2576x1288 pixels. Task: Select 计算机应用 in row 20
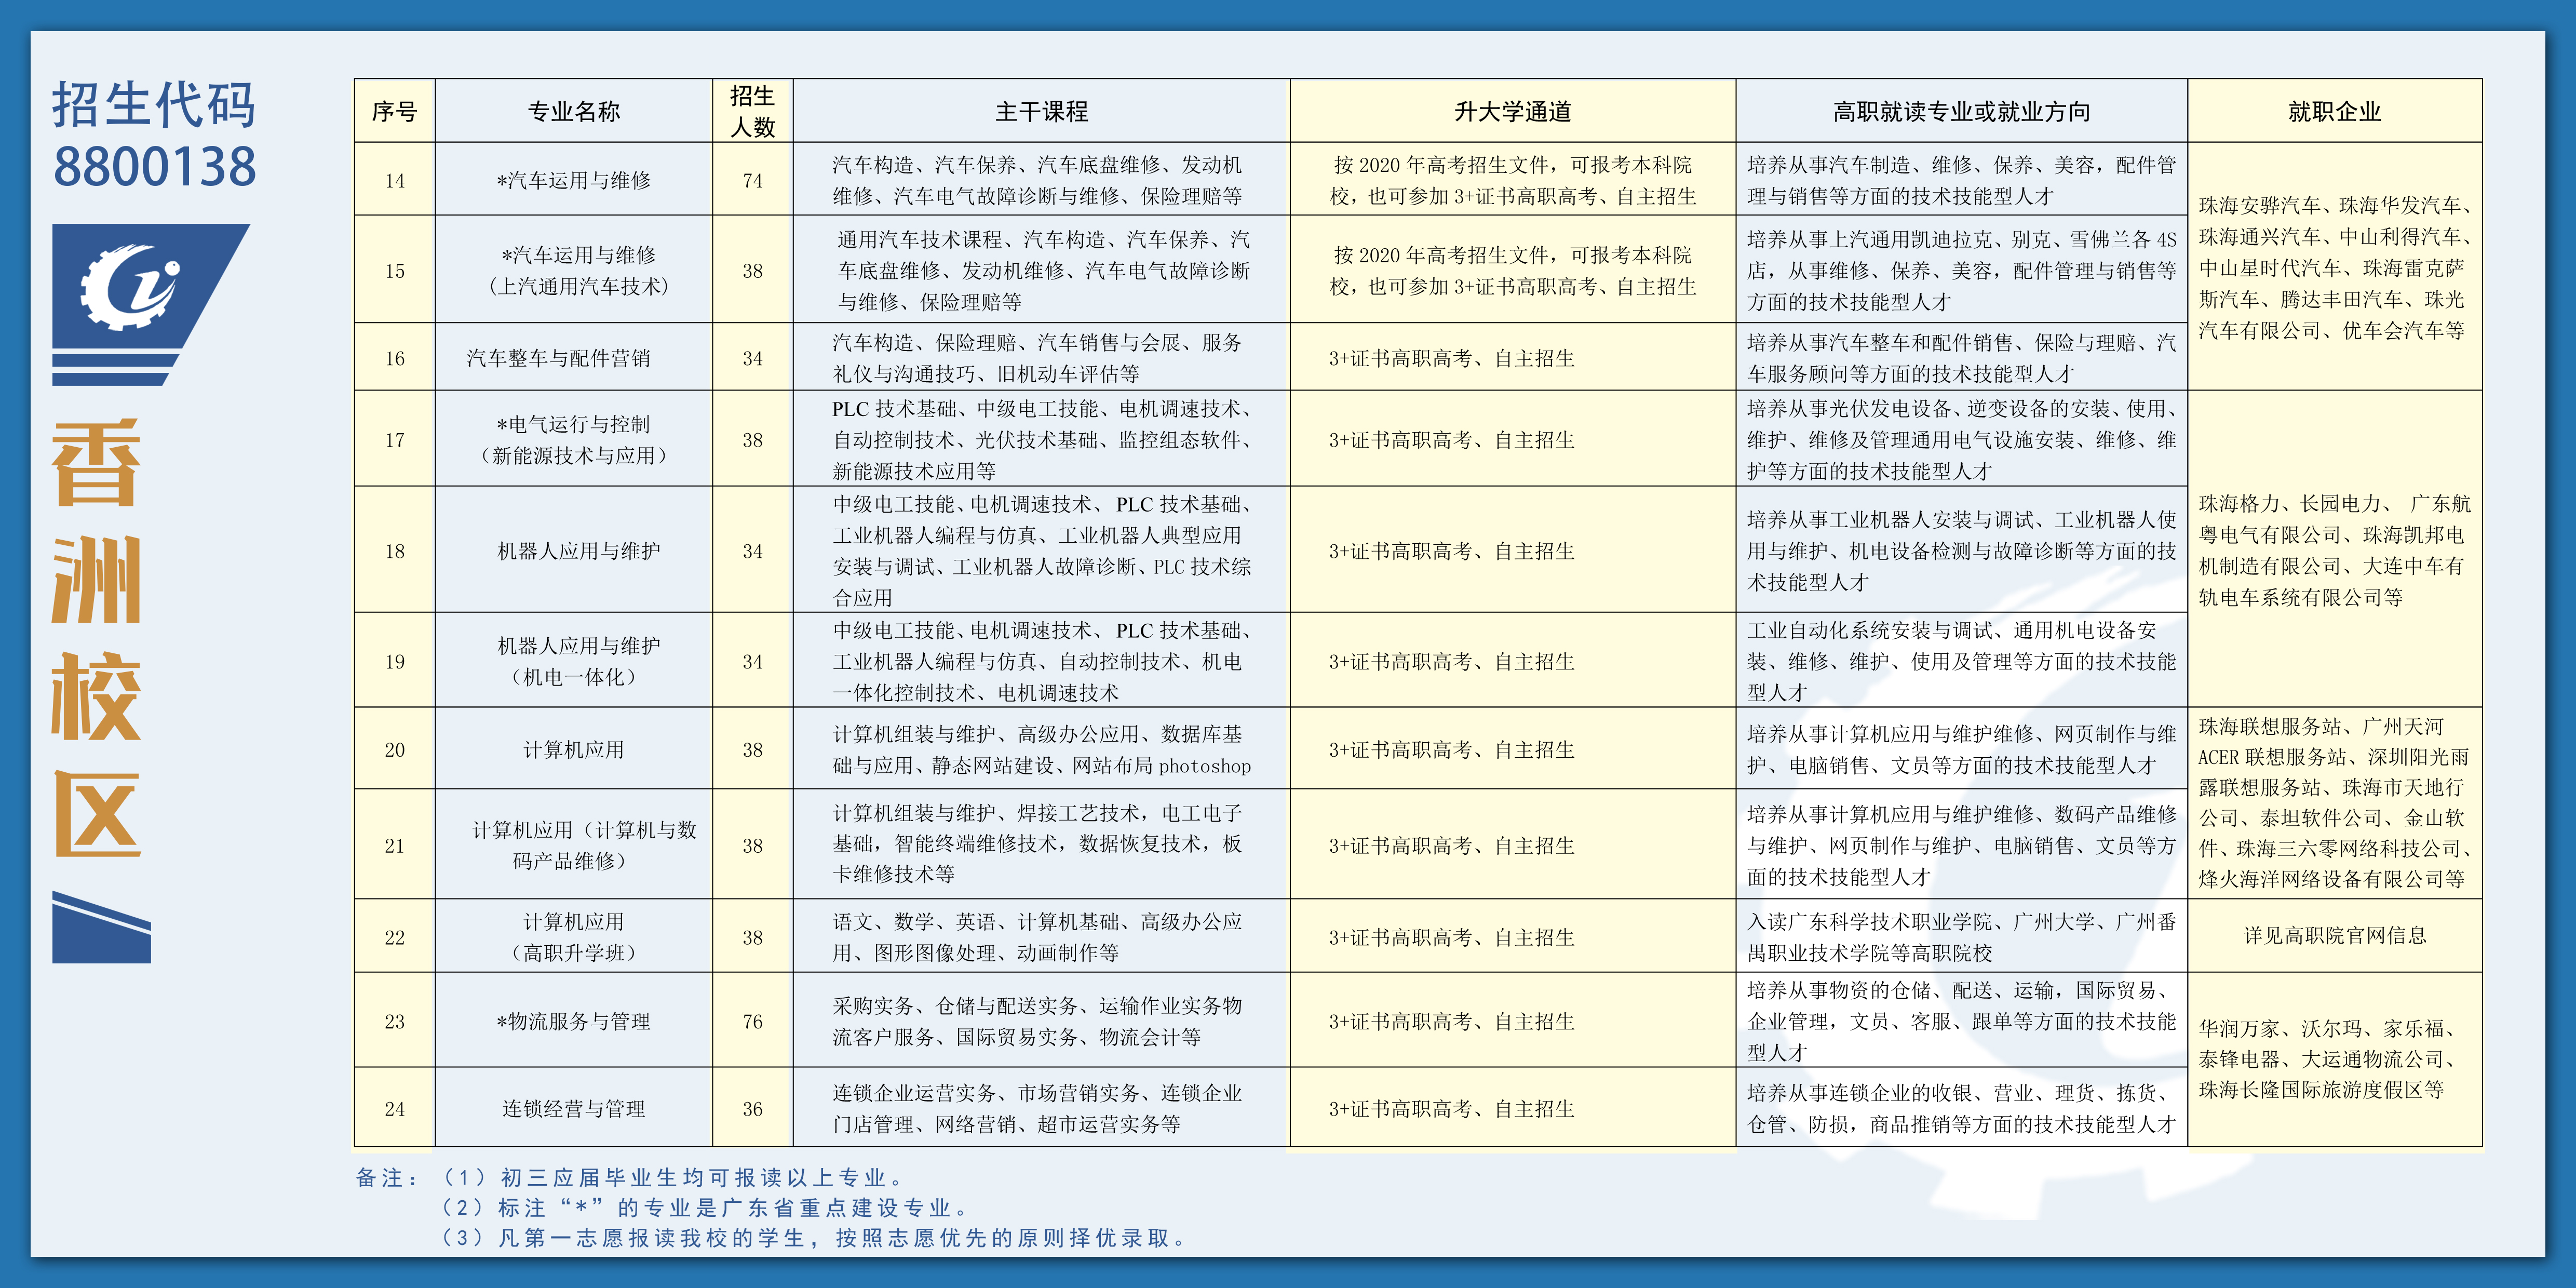click(x=573, y=749)
